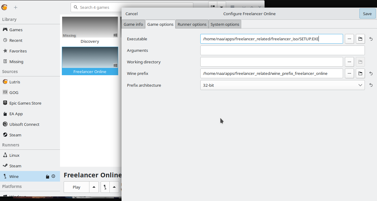Reset the Executable field

371,39
